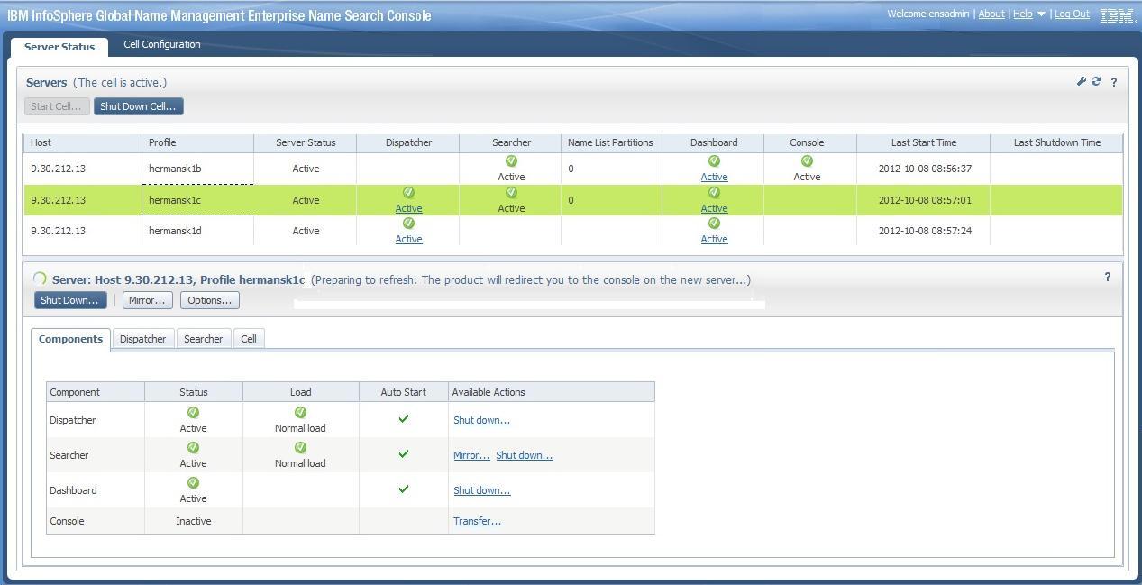The height and width of the screenshot is (585, 1142).
Task: Click the Shut Down Cell button
Action: [x=137, y=105]
